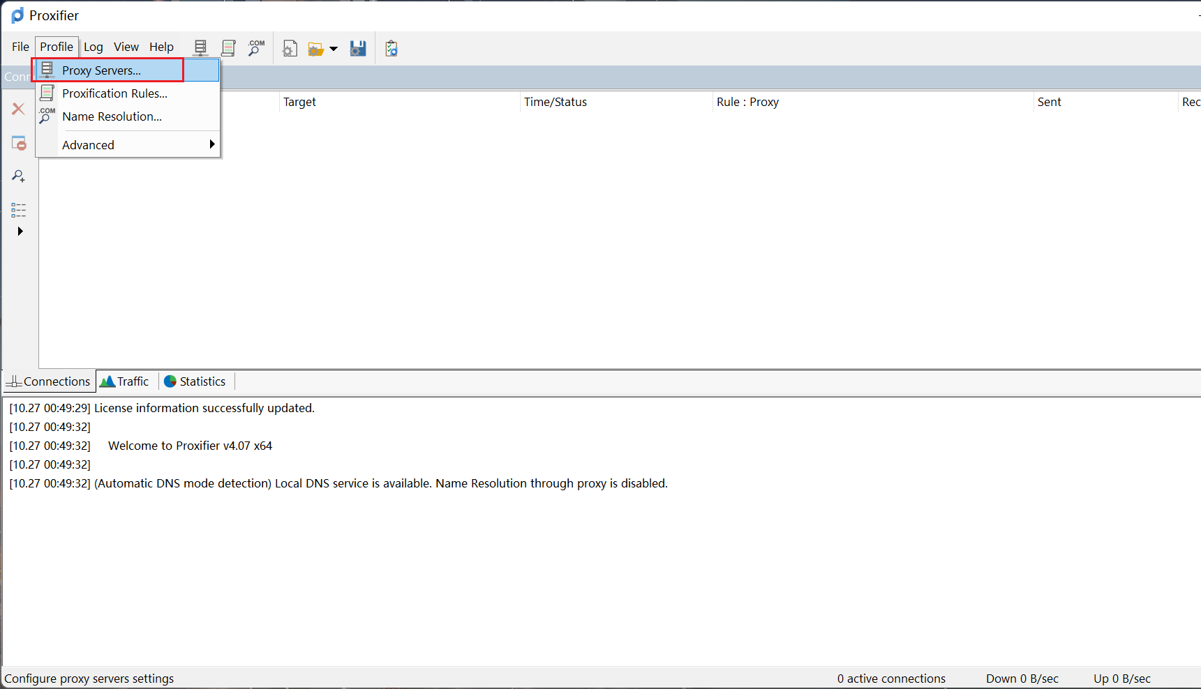Click the Up 0 B/sec status text

pos(1122,679)
